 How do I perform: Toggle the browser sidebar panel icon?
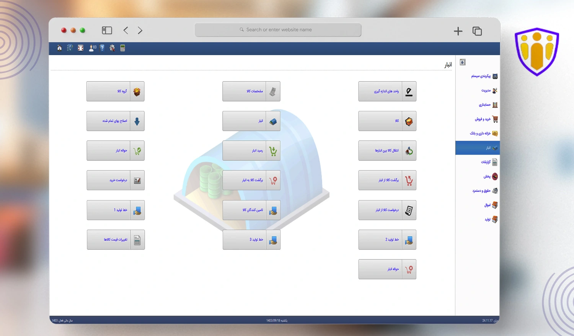click(x=107, y=30)
